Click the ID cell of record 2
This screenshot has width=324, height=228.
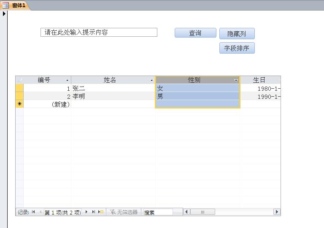point(47,96)
